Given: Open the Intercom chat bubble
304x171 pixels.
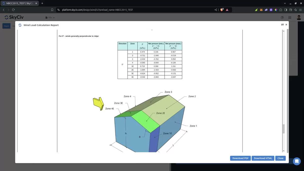Looking at the screenshot, I should (297, 161).
